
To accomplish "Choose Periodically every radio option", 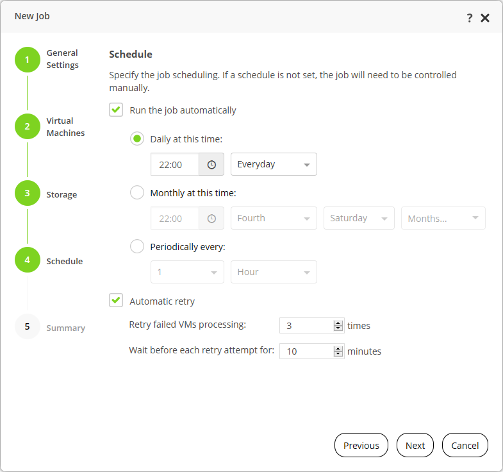I will coord(137,247).
